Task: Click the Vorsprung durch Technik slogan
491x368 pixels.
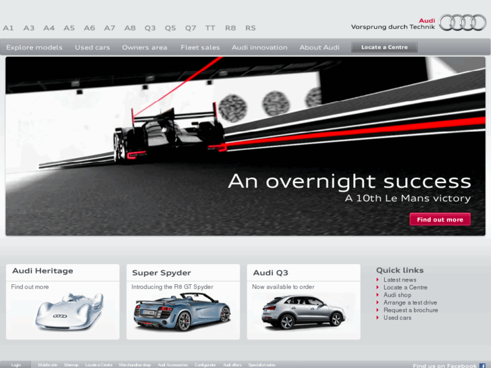Action: tap(393, 27)
